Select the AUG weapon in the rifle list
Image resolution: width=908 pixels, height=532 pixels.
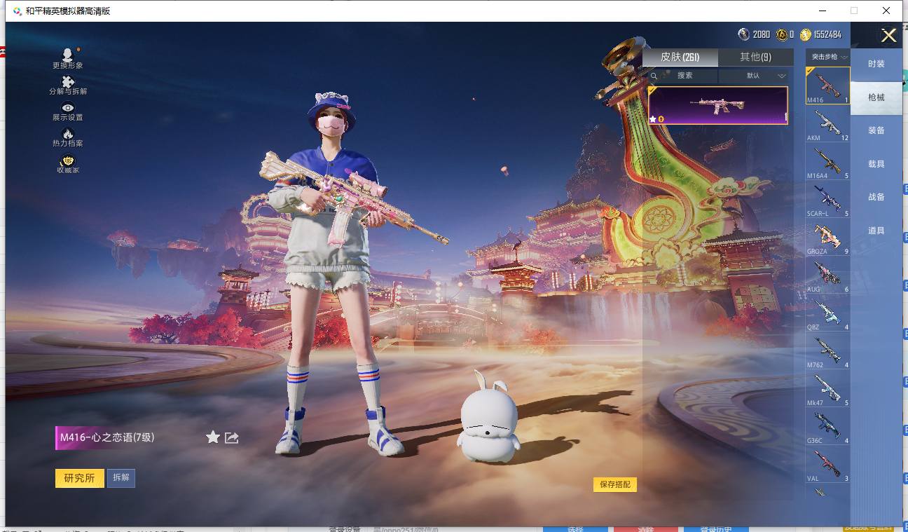point(827,275)
